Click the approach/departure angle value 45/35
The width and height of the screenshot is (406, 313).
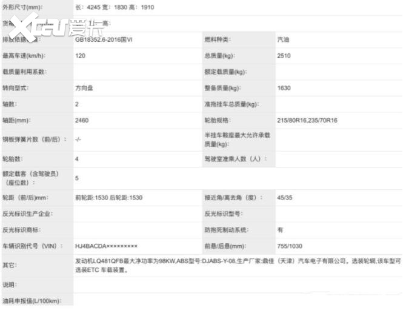click(x=285, y=198)
